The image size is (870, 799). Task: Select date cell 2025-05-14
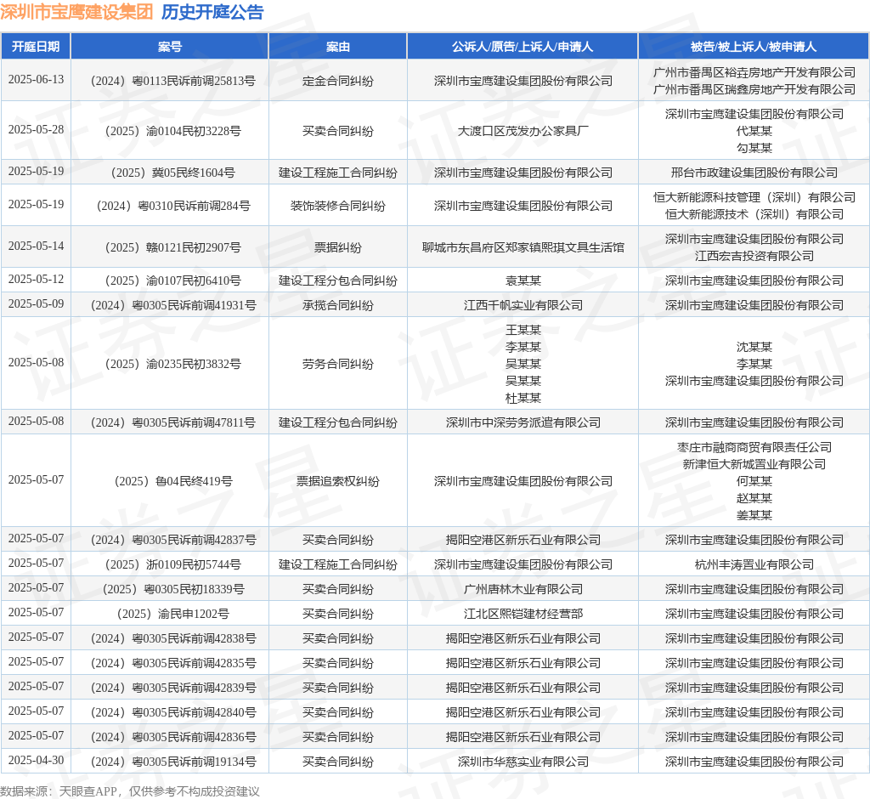pyautogui.click(x=36, y=246)
